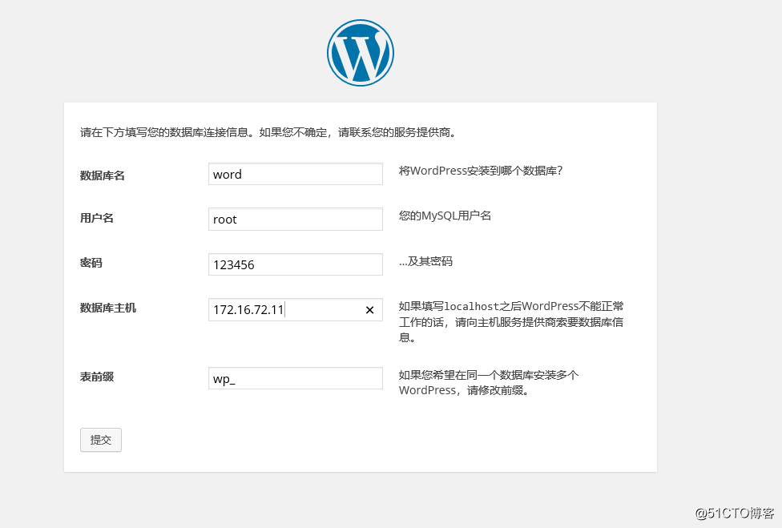
Task: Click the 数据库名 field label
Action: [103, 175]
